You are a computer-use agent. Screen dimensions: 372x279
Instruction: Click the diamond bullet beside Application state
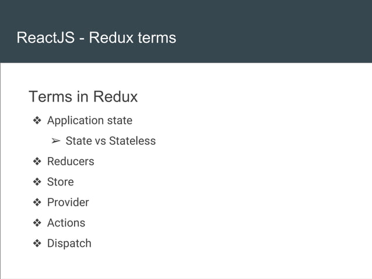pos(37,120)
